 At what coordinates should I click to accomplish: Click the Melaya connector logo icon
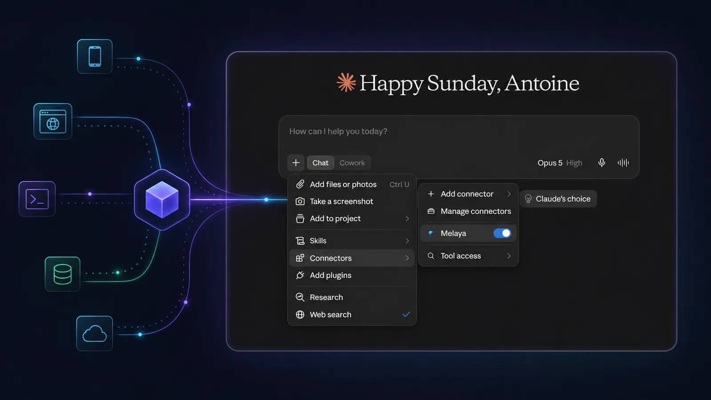pyautogui.click(x=431, y=233)
